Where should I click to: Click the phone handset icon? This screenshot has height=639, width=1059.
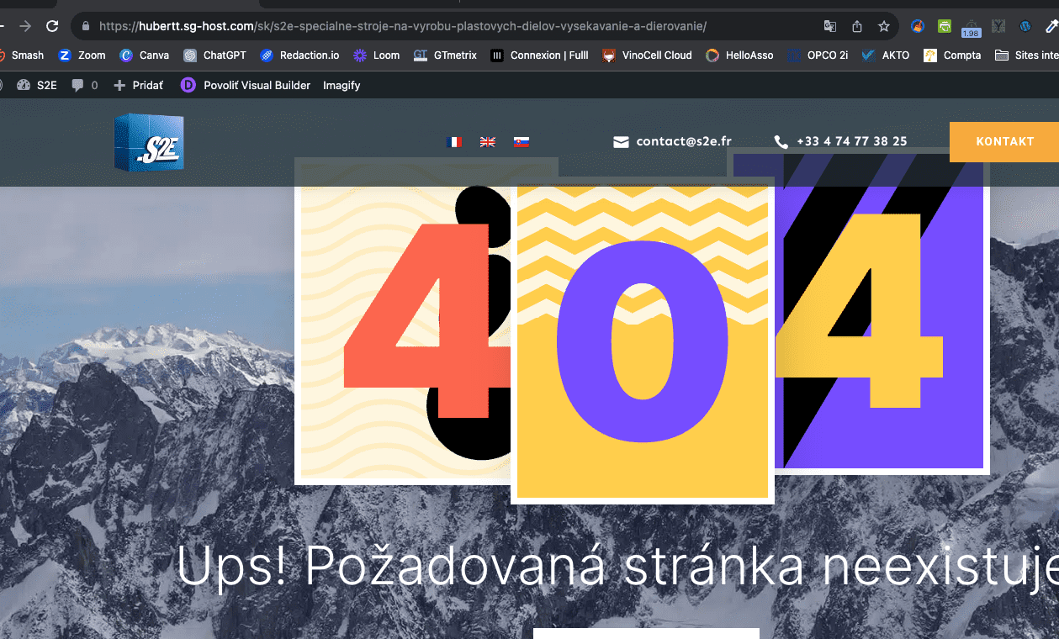click(781, 142)
